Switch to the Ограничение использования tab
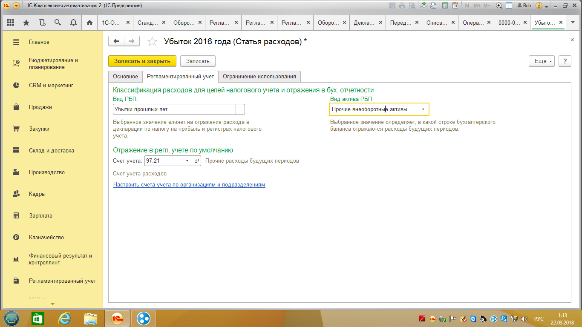Image resolution: width=582 pixels, height=327 pixels. pos(259,76)
